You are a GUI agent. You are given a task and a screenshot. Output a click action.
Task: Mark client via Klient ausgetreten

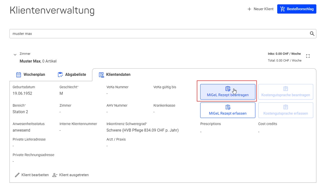pyautogui.click(x=70, y=175)
